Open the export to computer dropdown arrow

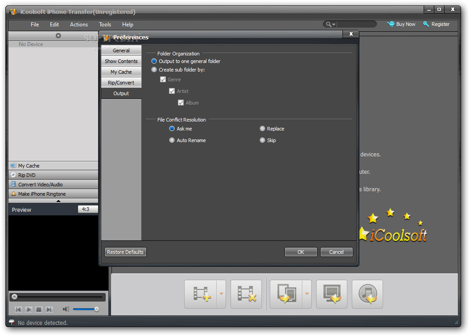pos(307,294)
